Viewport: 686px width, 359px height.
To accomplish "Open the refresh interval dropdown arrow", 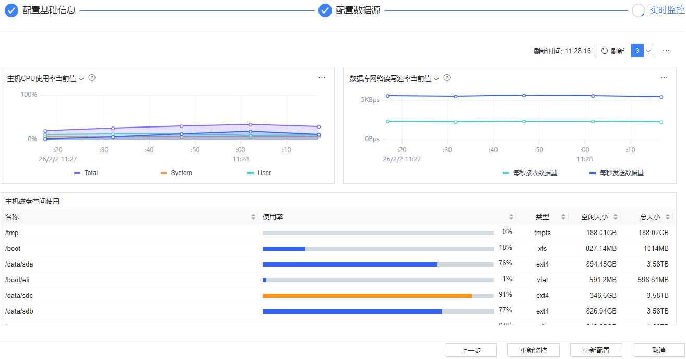I will tap(648, 51).
